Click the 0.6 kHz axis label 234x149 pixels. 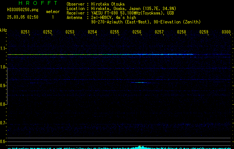(x=3, y=142)
